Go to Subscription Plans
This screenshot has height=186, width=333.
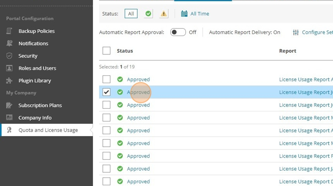tap(40, 105)
